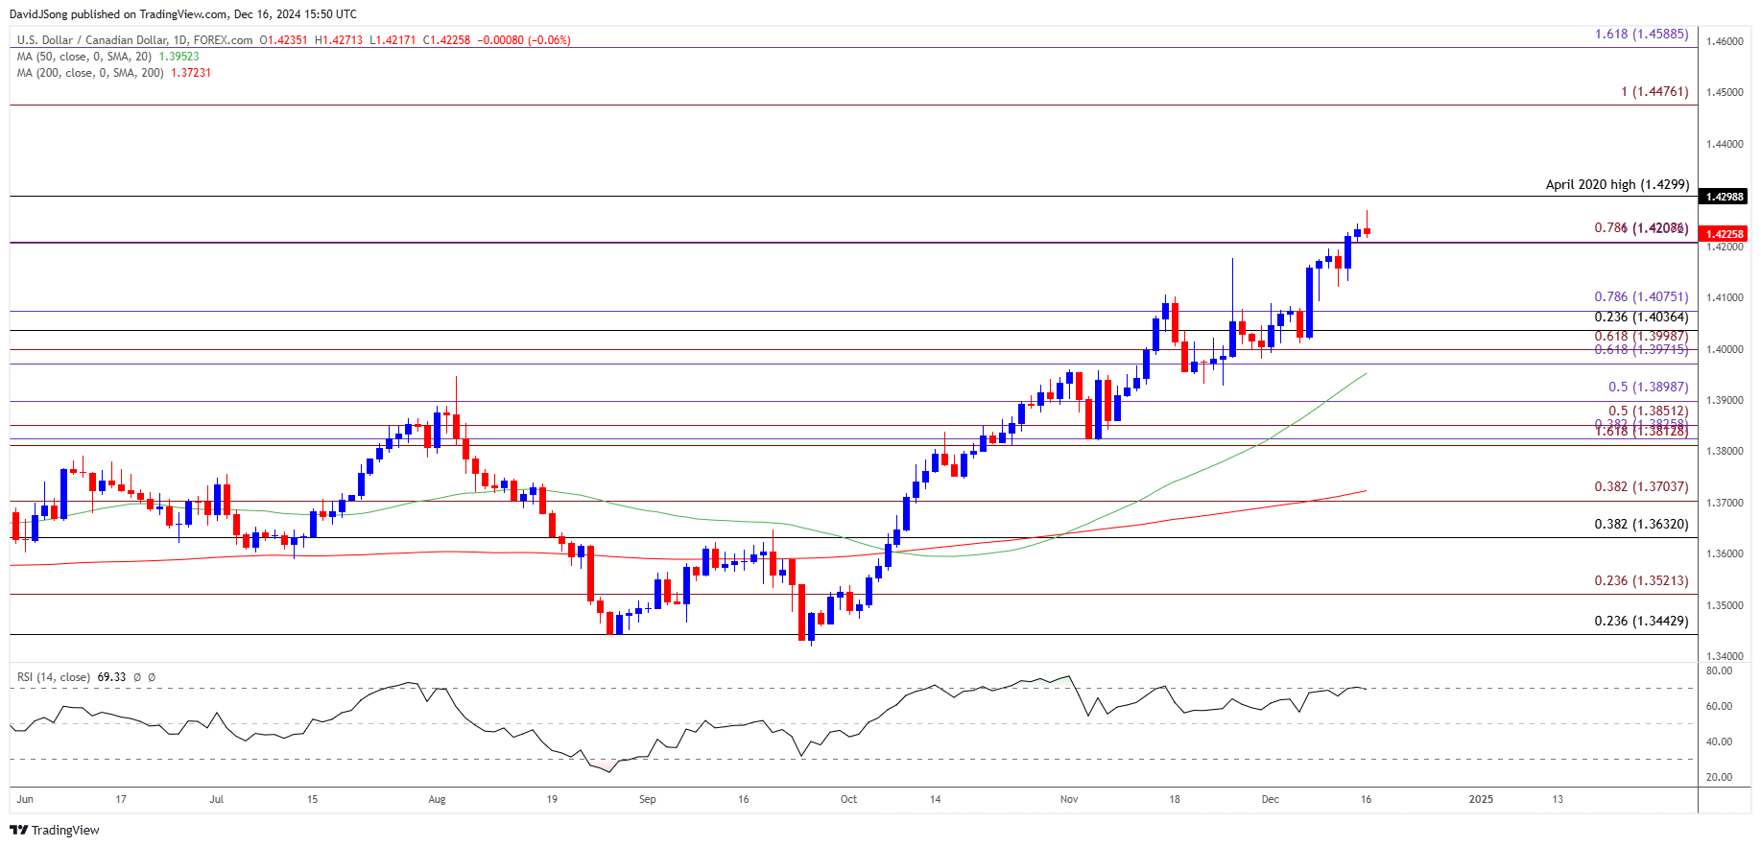Click the 0.236 (1.34429) retracement label

pyautogui.click(x=1641, y=621)
